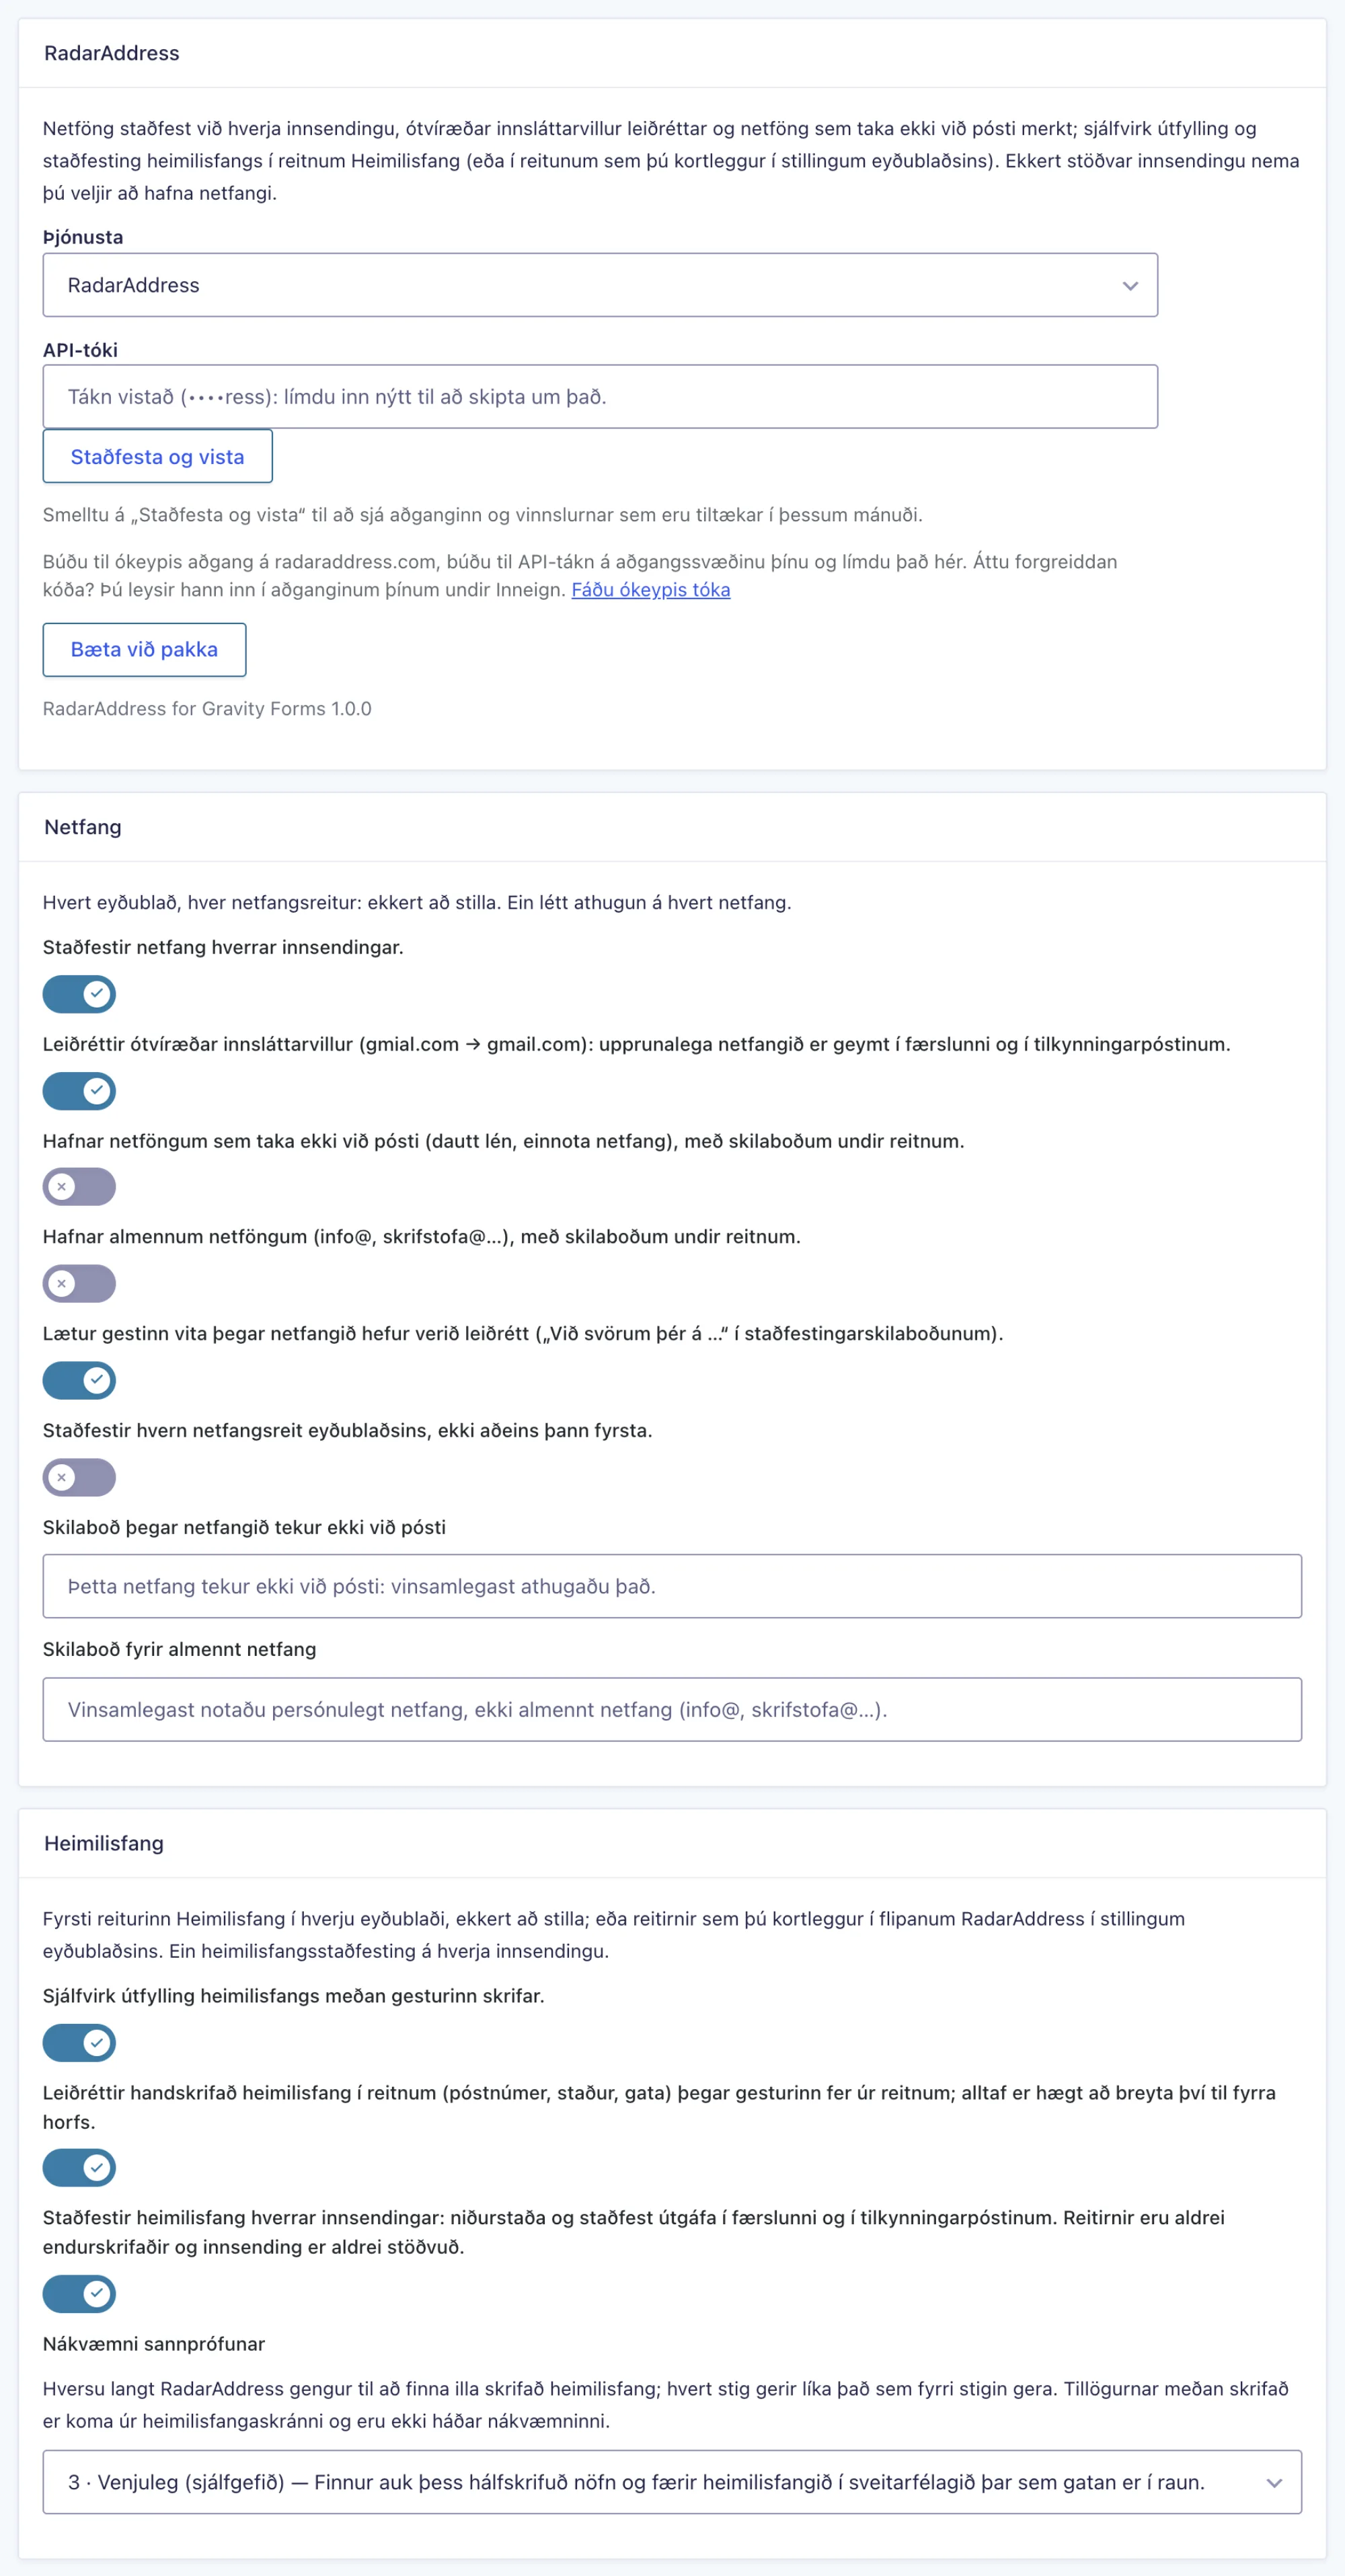
Task: Enable Staðfestir hvern netfangsreit toggle
Action: click(x=79, y=1478)
